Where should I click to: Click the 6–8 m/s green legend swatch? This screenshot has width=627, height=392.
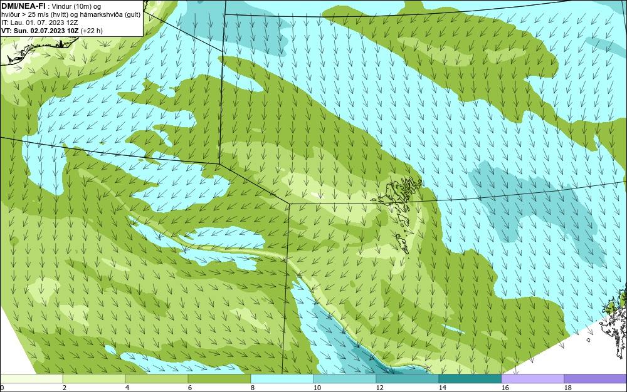(x=219, y=378)
